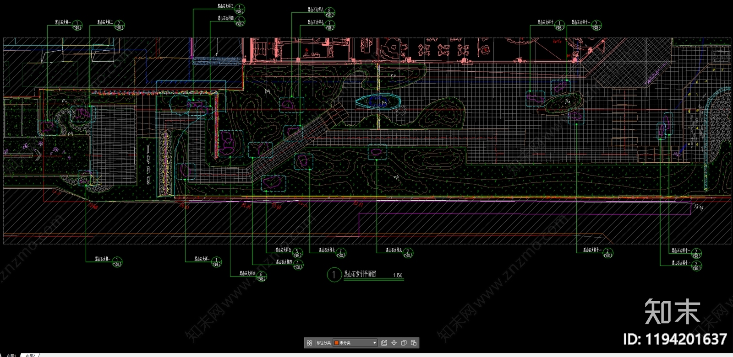Click the move crosshair arrows icon
Screen dimensions: 733x357
pos(394,343)
